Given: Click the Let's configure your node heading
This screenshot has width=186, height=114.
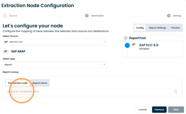Looking at the screenshot, I should click(x=33, y=26).
